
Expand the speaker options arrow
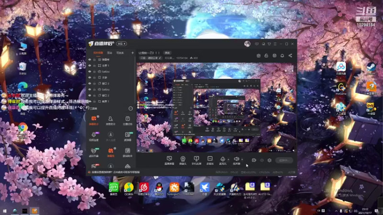click(242, 160)
